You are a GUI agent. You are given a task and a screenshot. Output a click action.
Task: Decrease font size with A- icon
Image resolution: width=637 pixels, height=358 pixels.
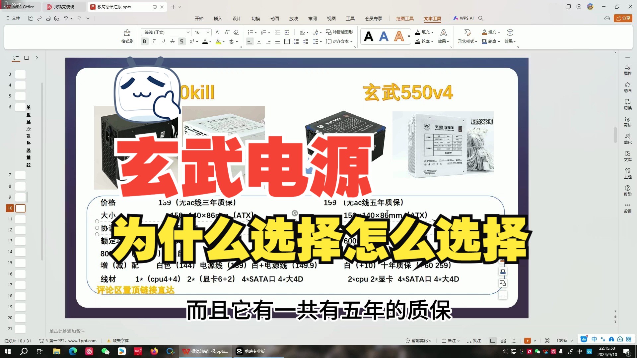click(x=227, y=32)
